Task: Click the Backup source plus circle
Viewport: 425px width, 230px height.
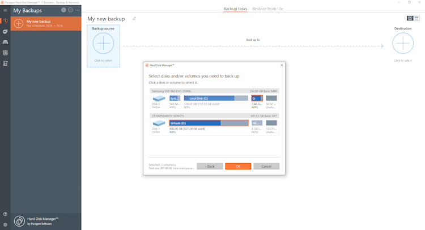Action: [103, 44]
